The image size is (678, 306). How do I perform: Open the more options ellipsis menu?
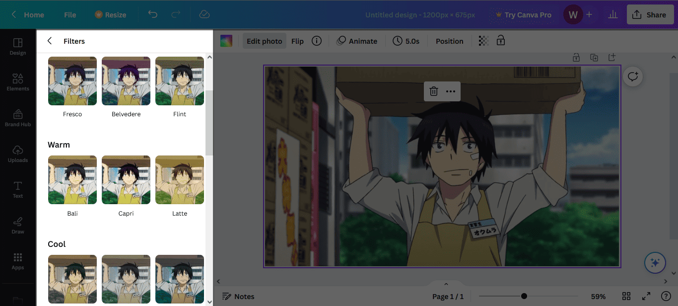(451, 91)
